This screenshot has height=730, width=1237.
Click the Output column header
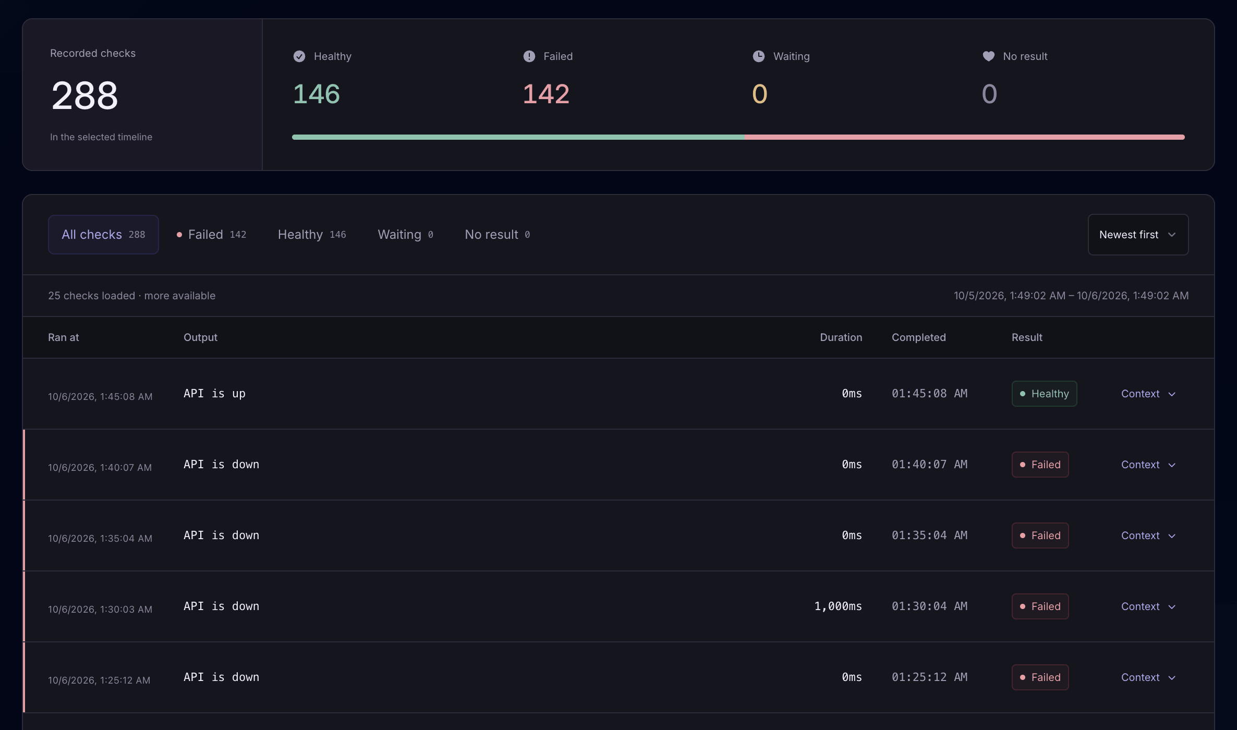pyautogui.click(x=201, y=337)
